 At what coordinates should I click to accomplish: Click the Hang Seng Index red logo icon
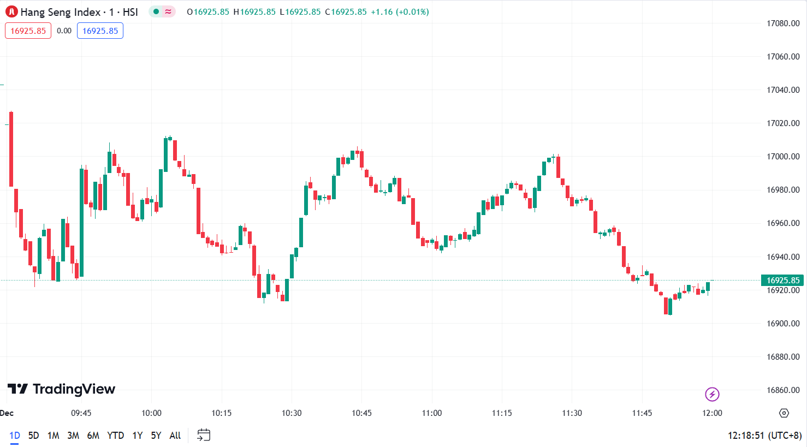pos(11,11)
